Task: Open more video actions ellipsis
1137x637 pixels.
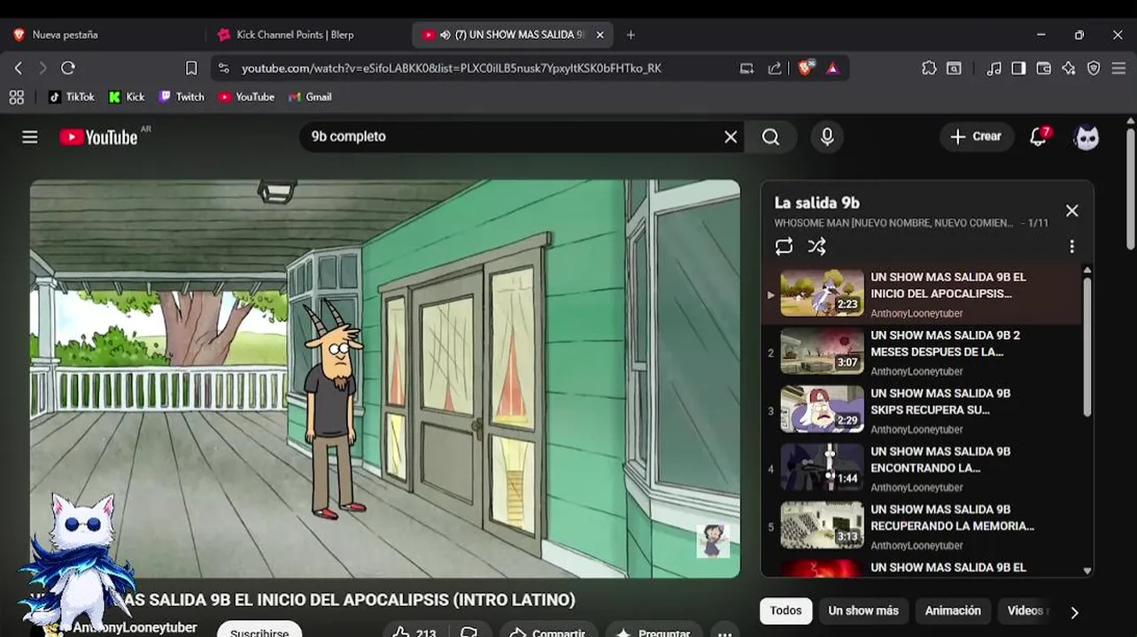Action: click(x=724, y=633)
